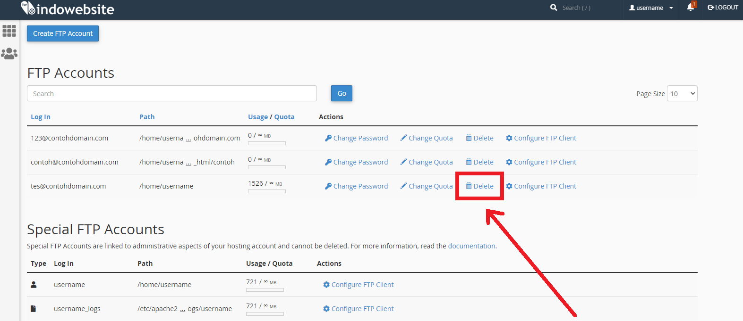Click the LOGOUT link

tap(723, 8)
